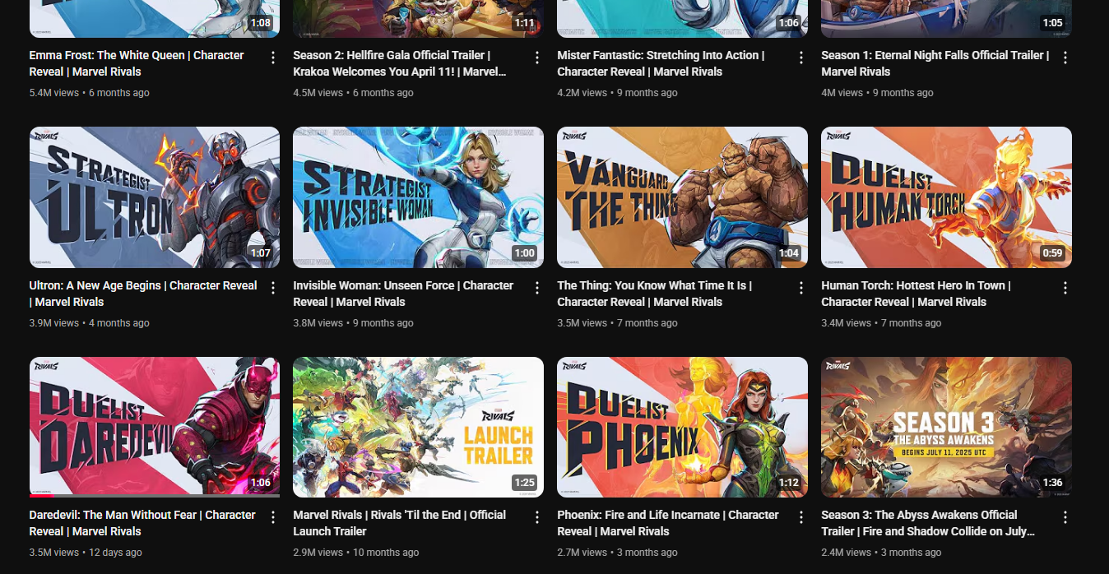
Task: Click '3.5M views • 12 days ago' text
Action: click(86, 553)
